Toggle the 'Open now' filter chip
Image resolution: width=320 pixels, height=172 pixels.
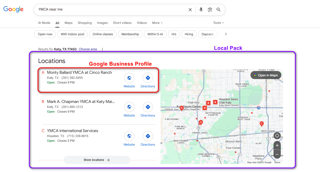pos(45,34)
